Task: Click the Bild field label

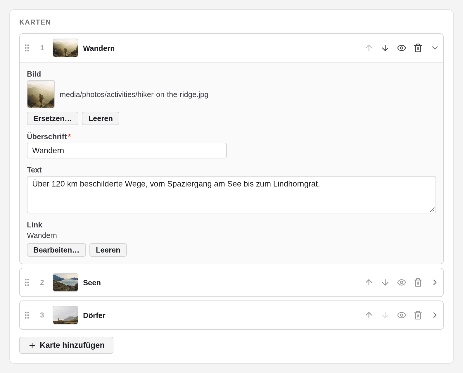Action: coord(34,74)
